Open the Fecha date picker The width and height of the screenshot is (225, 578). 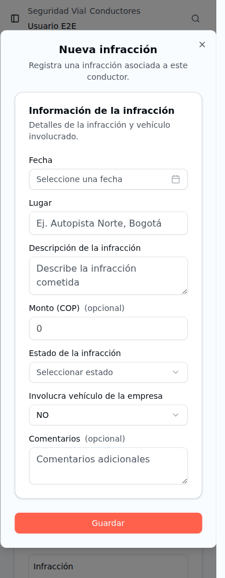(x=108, y=179)
